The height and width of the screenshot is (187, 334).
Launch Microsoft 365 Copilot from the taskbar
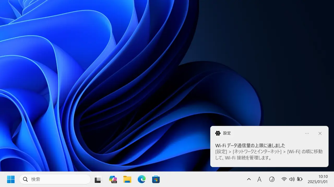113,179
